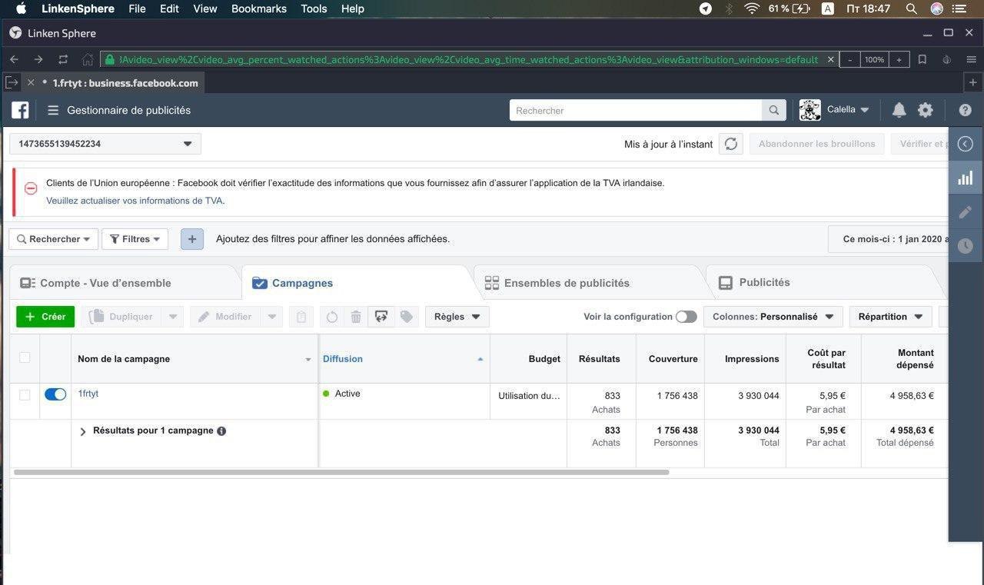Collapse the right side panel arrow
This screenshot has height=585, width=984.
(966, 144)
